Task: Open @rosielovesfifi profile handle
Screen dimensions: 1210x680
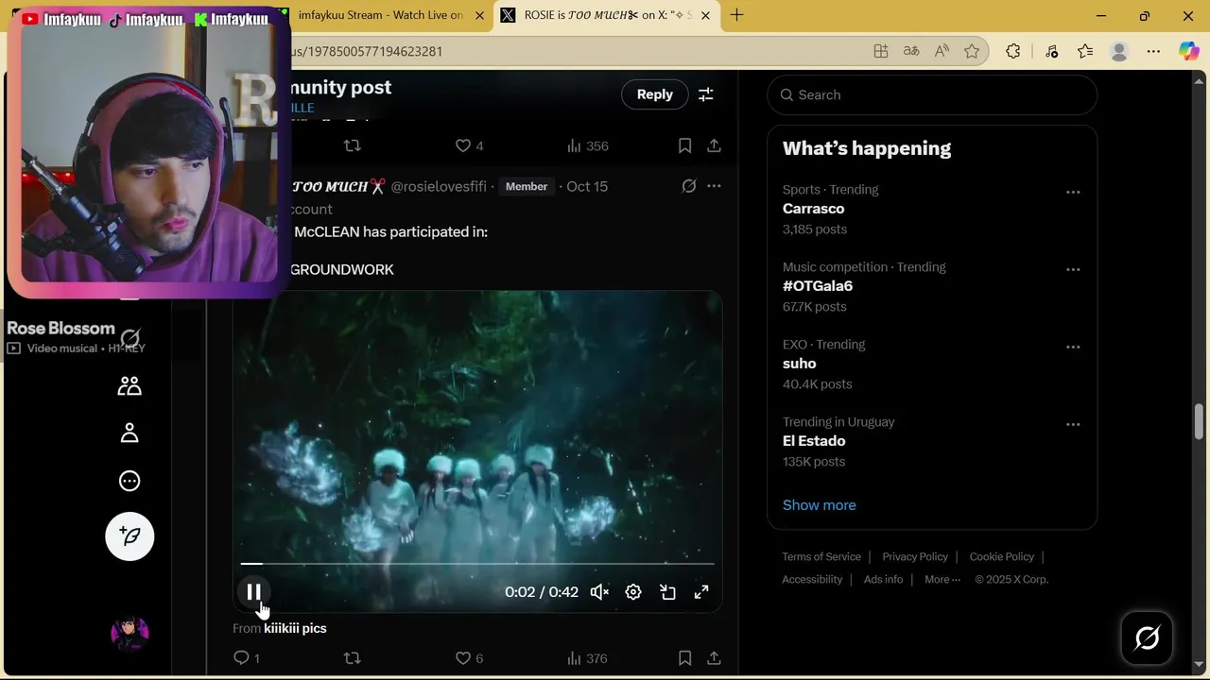Action: point(439,187)
